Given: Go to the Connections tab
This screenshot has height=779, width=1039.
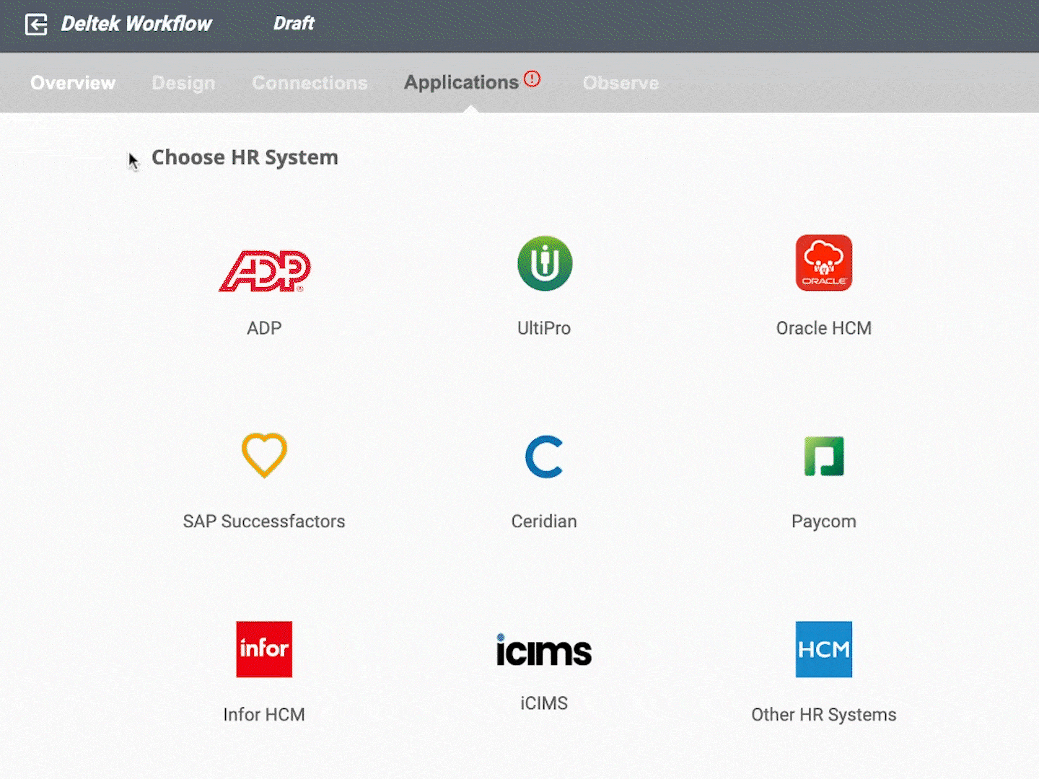Looking at the screenshot, I should click(310, 83).
